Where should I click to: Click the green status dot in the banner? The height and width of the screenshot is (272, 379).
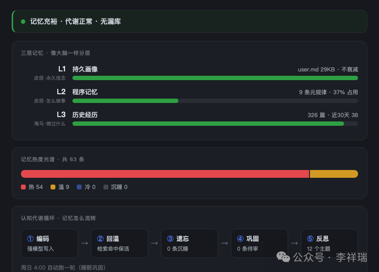tap(23, 22)
